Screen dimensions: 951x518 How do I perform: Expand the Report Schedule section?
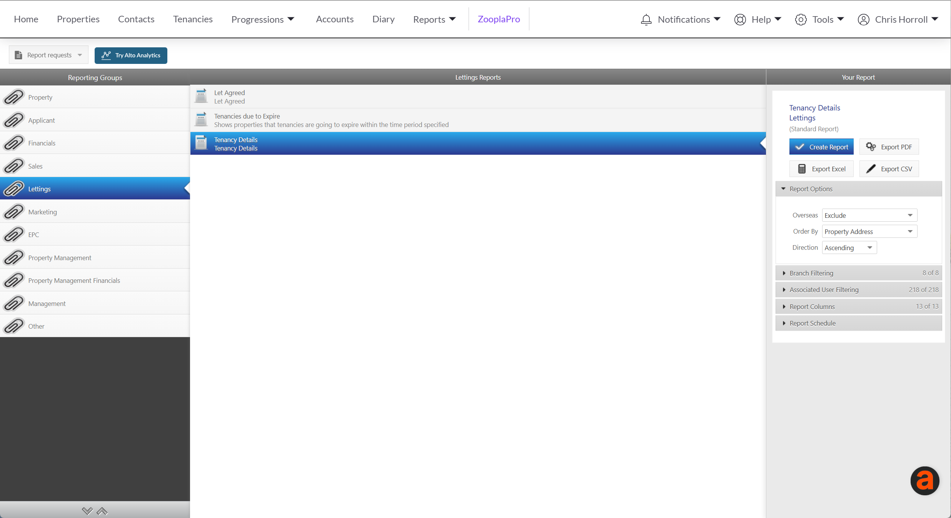click(859, 323)
